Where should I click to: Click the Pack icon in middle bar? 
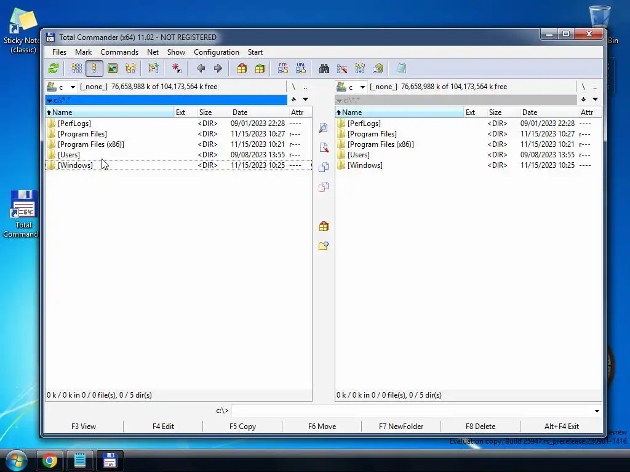(324, 226)
